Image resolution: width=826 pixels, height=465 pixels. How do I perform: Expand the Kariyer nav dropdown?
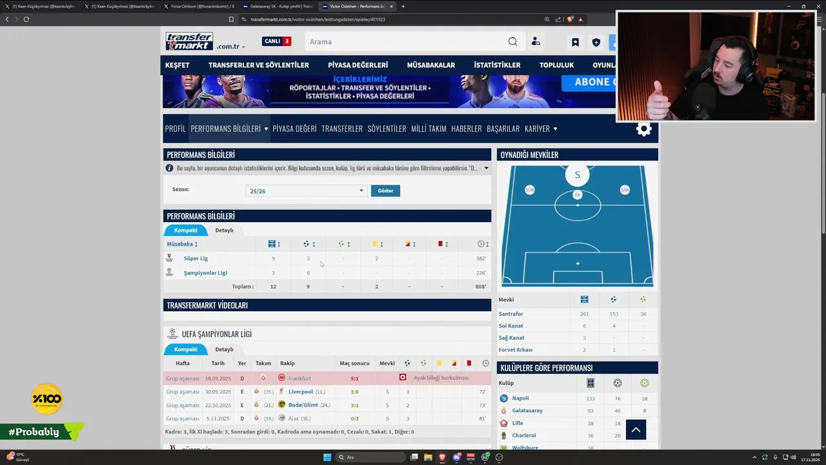click(x=555, y=129)
